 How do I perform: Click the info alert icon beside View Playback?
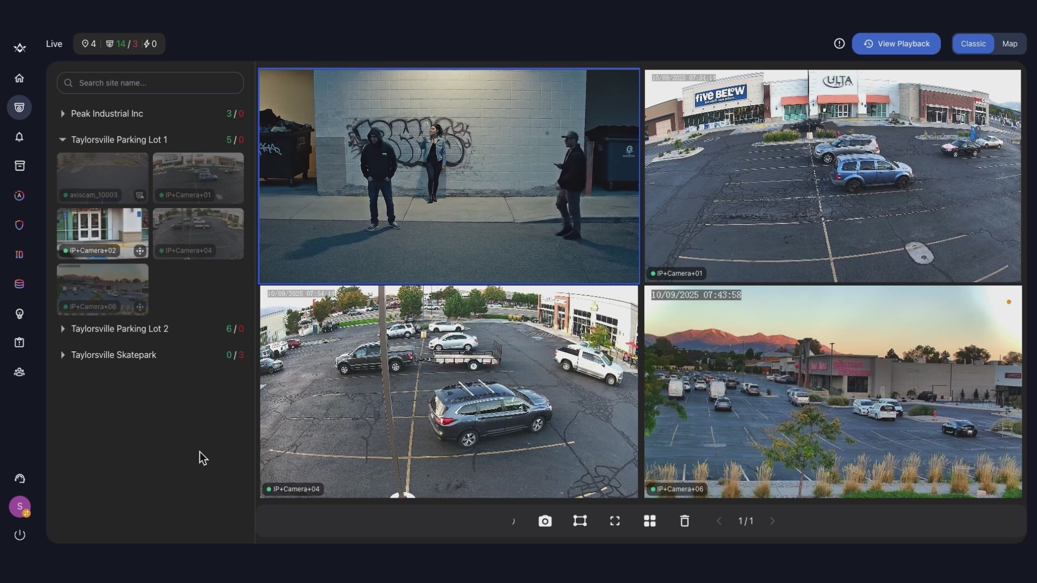coord(839,44)
